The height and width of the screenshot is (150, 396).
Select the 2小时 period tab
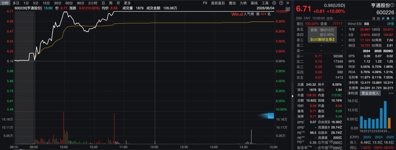pos(93,3)
